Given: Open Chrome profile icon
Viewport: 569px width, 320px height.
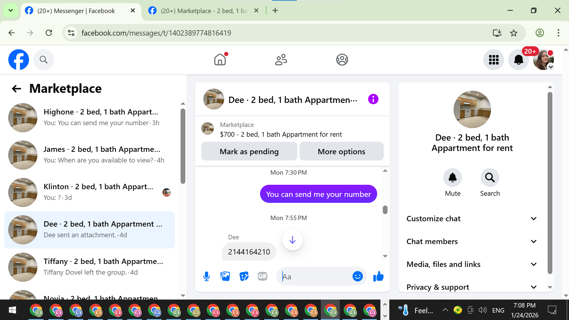Looking at the screenshot, I should (540, 33).
